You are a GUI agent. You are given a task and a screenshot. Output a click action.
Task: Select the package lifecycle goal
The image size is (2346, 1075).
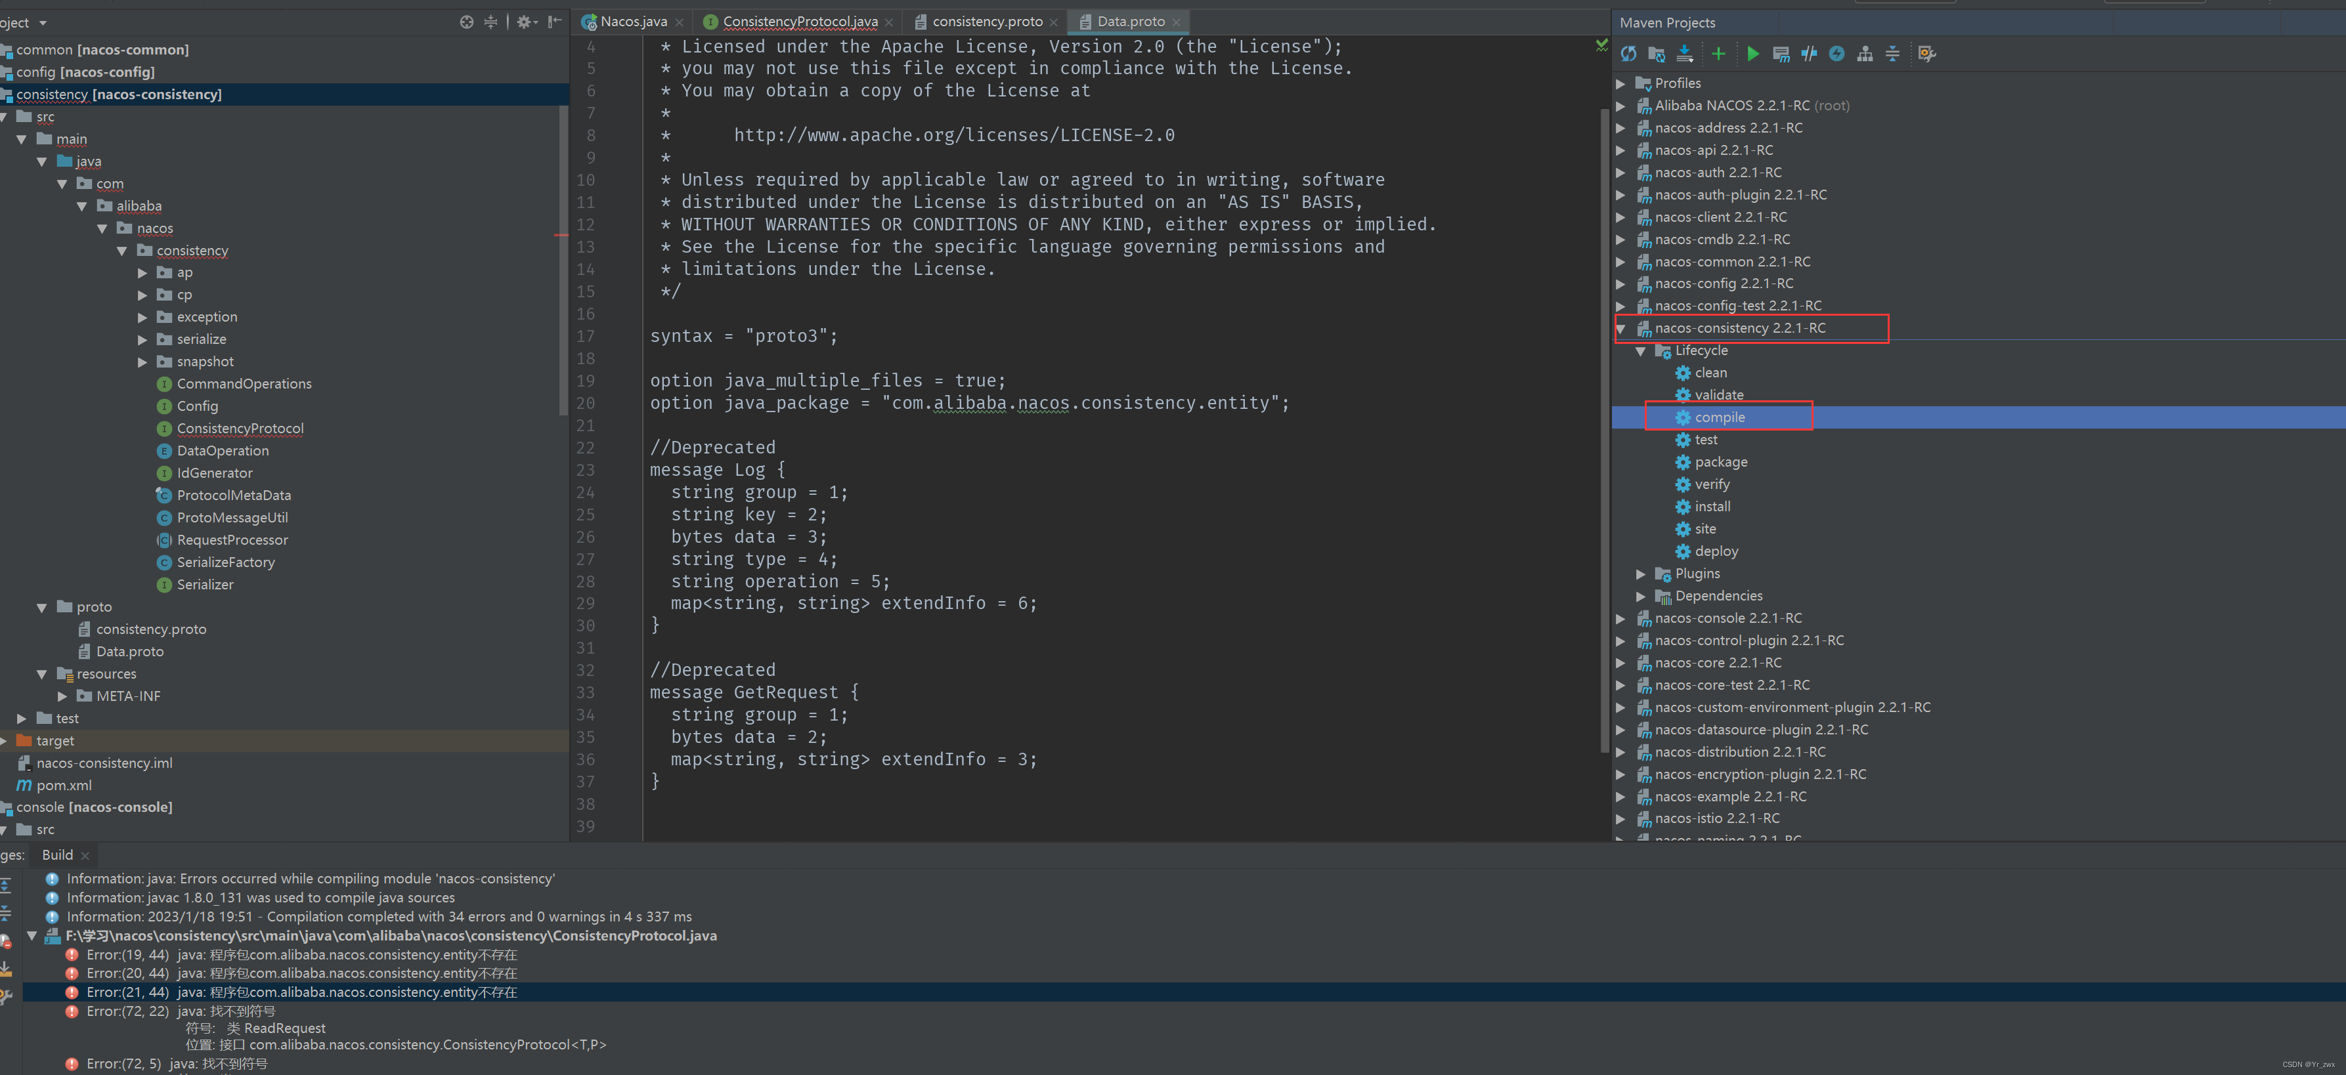(x=1720, y=461)
